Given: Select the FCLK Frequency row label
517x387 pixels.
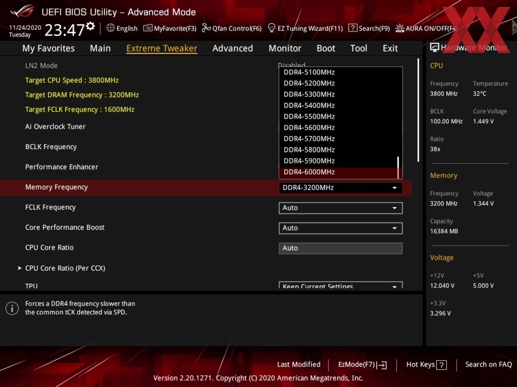Looking at the screenshot, I should tap(50, 207).
